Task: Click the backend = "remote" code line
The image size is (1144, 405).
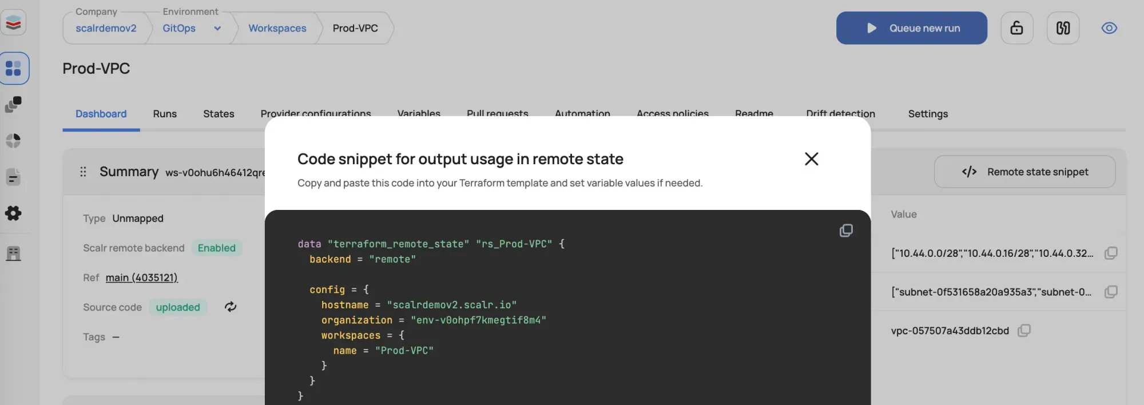Action: [363, 259]
